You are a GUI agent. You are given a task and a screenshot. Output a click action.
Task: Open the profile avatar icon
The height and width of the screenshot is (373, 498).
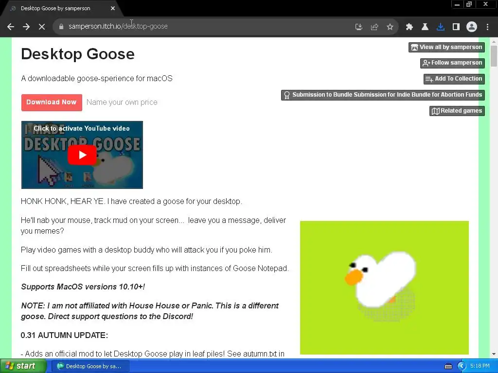coord(472,27)
